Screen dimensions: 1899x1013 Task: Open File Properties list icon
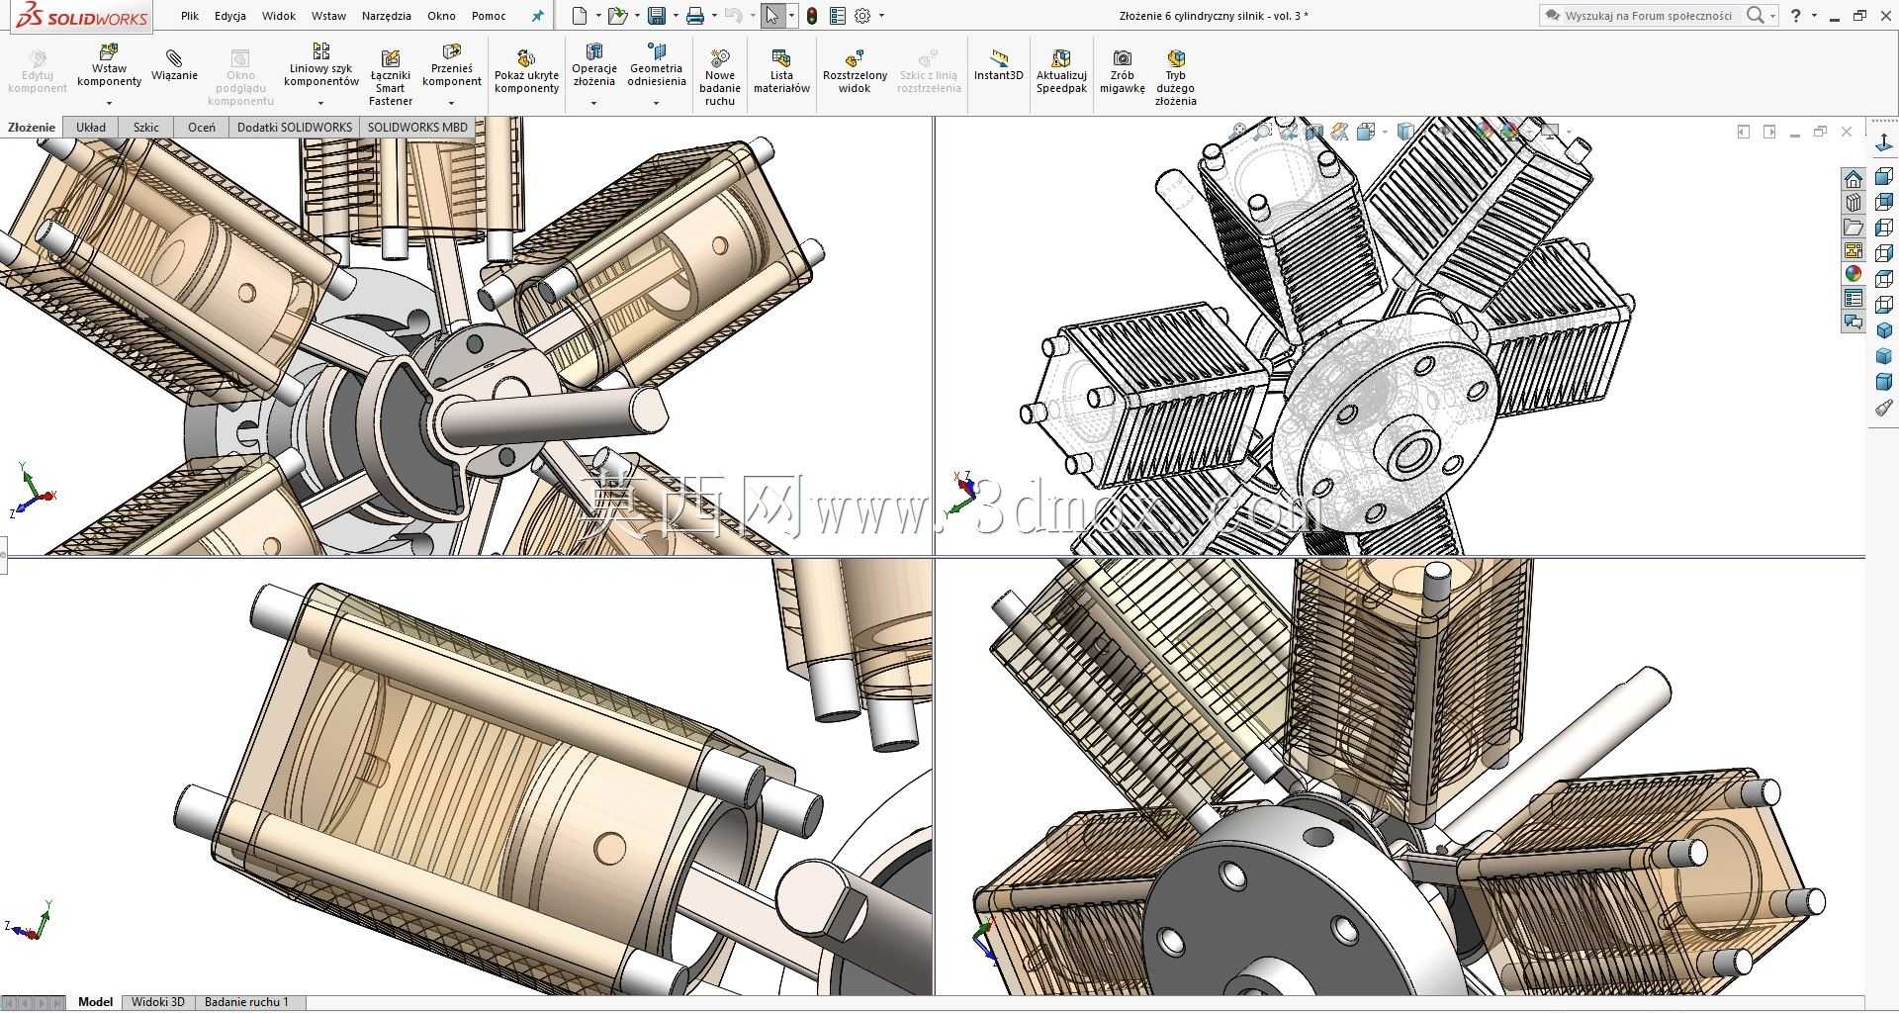(838, 16)
